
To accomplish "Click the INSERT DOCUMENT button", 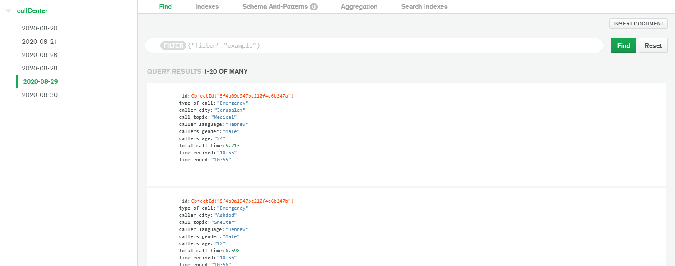I will pos(638,24).
